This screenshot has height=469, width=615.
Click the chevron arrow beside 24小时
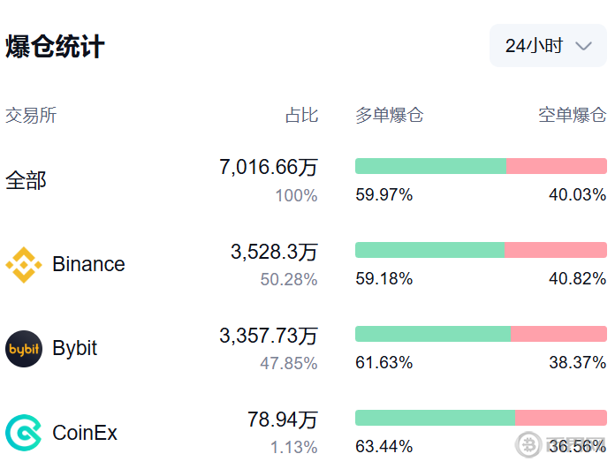click(x=583, y=47)
